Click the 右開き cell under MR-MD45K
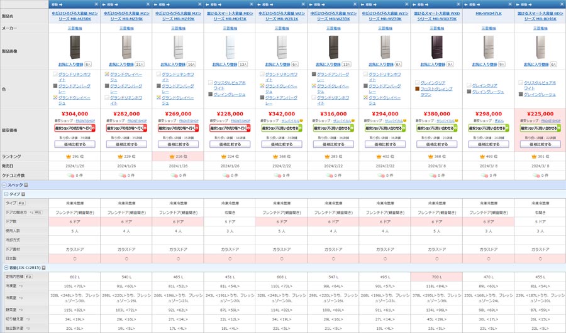The height and width of the screenshot is (333, 566). coord(230,213)
